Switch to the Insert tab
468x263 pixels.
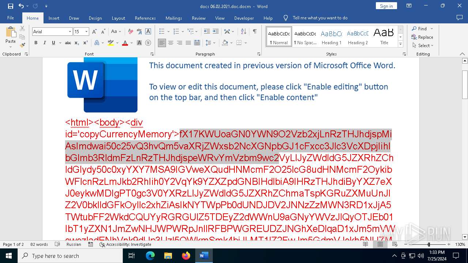click(x=54, y=18)
